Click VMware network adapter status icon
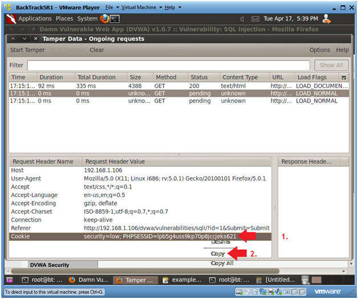 coord(263,292)
